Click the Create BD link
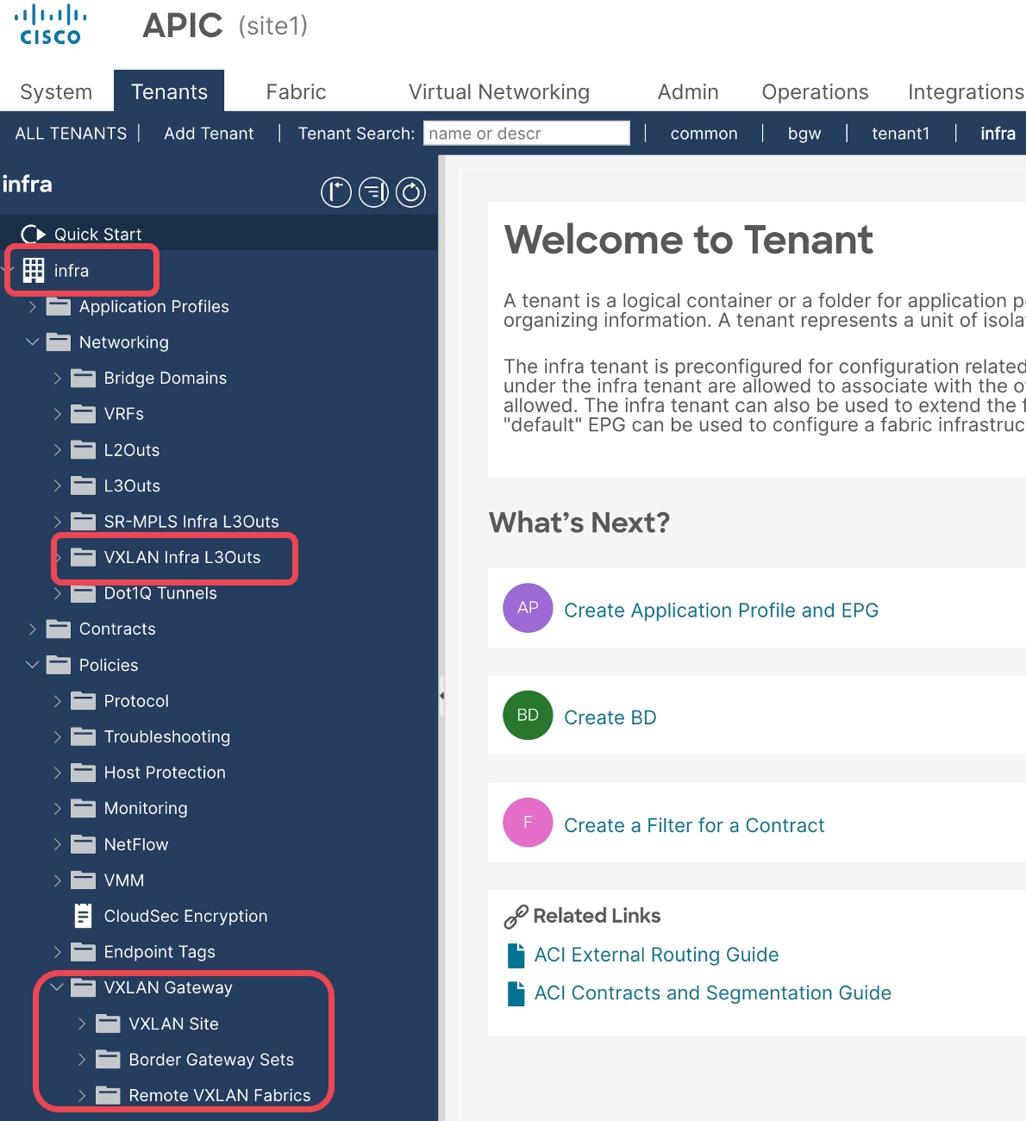Image resolution: width=1026 pixels, height=1121 pixels. (610, 717)
